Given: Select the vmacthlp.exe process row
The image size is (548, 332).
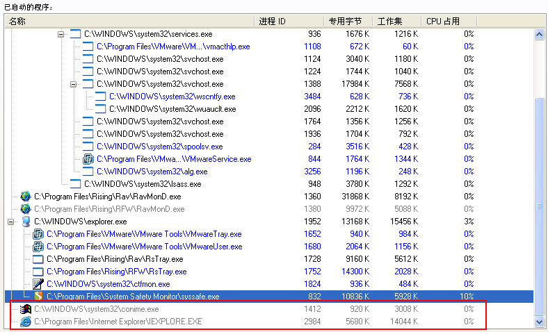Looking at the screenshot, I should point(269,47).
